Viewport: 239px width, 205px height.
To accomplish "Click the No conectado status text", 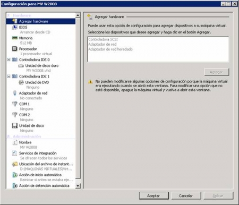I will click(x=31, y=98).
